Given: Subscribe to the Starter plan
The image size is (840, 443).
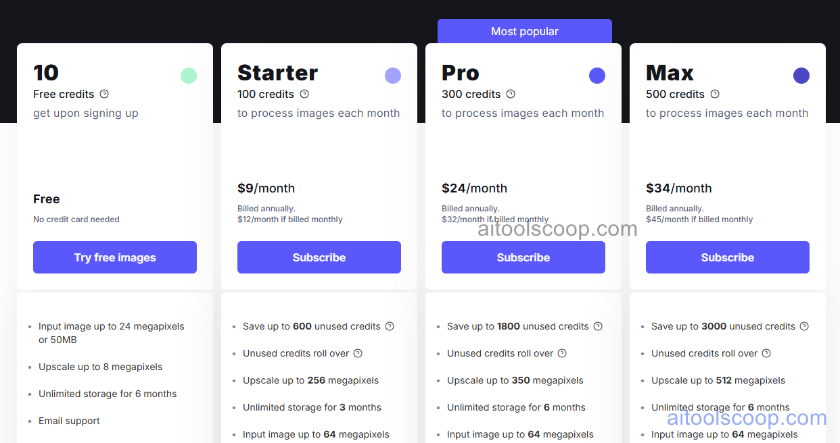Looking at the screenshot, I should 319,257.
